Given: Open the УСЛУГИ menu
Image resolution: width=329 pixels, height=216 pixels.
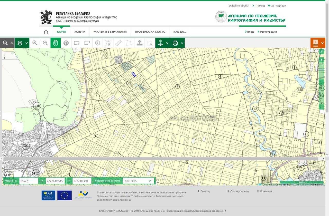Looking at the screenshot, I should [80, 32].
